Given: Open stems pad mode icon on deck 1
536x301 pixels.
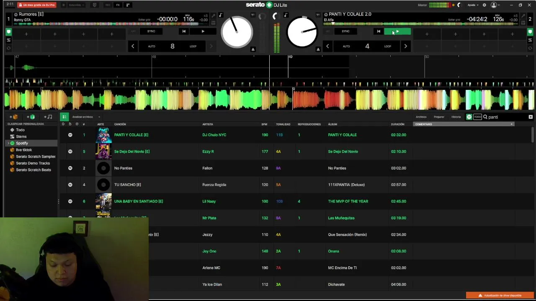Looking at the screenshot, I should 8,40.
